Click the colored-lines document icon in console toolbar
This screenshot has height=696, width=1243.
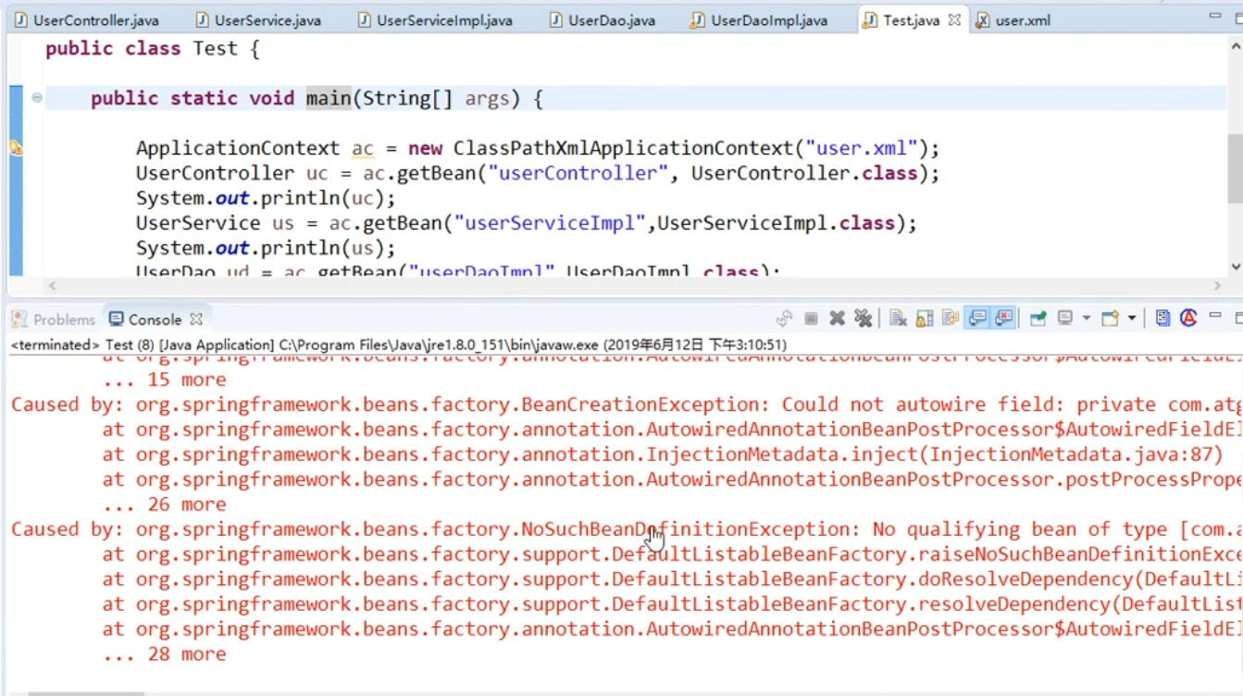point(1162,318)
